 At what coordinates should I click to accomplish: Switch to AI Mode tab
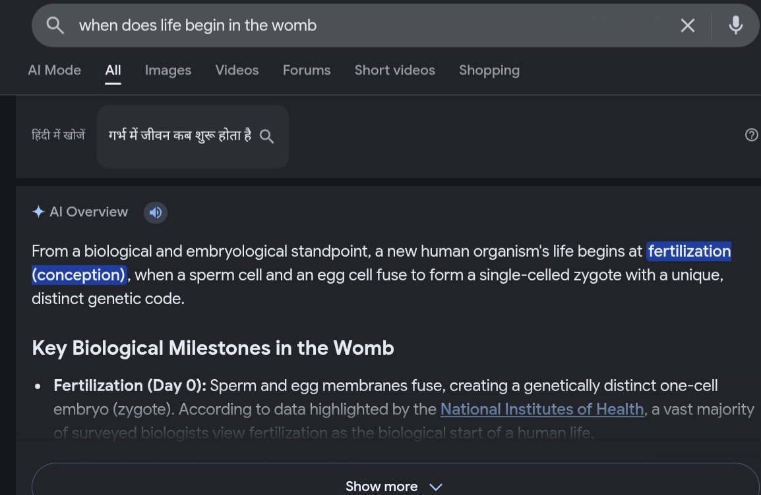click(x=54, y=70)
